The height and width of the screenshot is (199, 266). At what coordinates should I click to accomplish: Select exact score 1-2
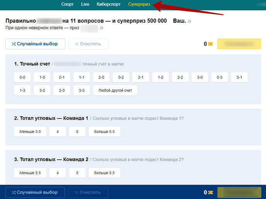pyautogui.click(x=161, y=77)
